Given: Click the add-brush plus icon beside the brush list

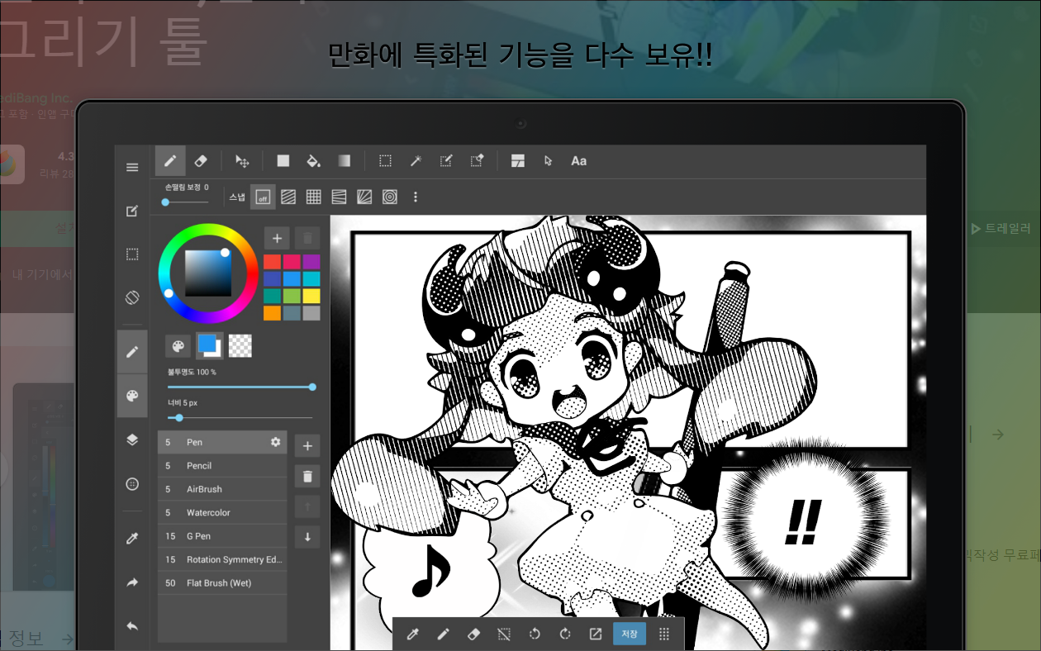Looking at the screenshot, I should coord(307,445).
